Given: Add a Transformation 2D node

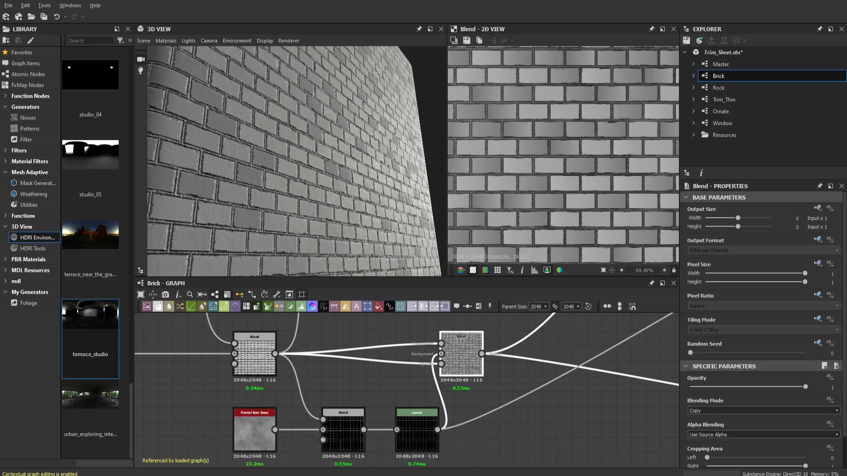Looking at the screenshot, I should (367, 306).
